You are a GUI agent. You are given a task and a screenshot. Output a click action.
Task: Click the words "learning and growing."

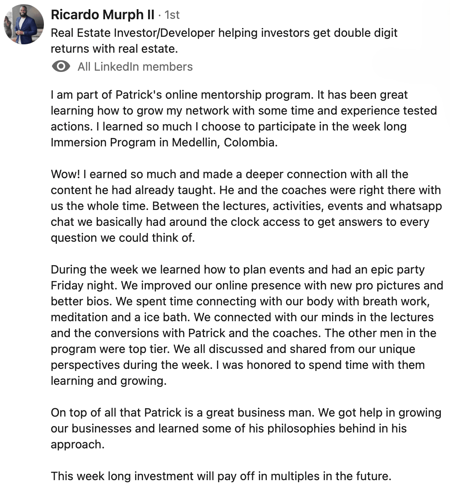pyautogui.click(x=108, y=381)
